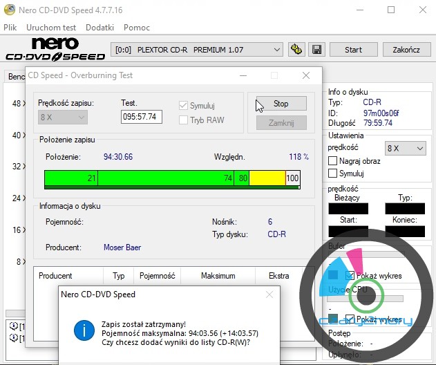Click the blue info icon in message

click(84, 329)
